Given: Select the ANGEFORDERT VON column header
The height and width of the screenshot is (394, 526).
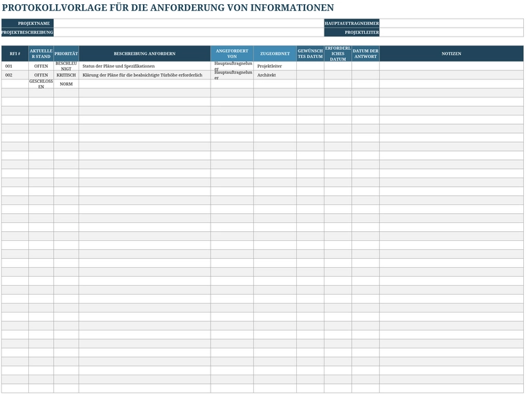Looking at the screenshot, I should pos(232,54).
